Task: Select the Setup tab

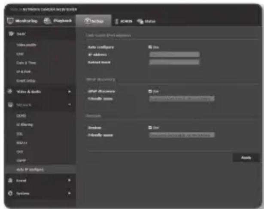Action: [94, 21]
